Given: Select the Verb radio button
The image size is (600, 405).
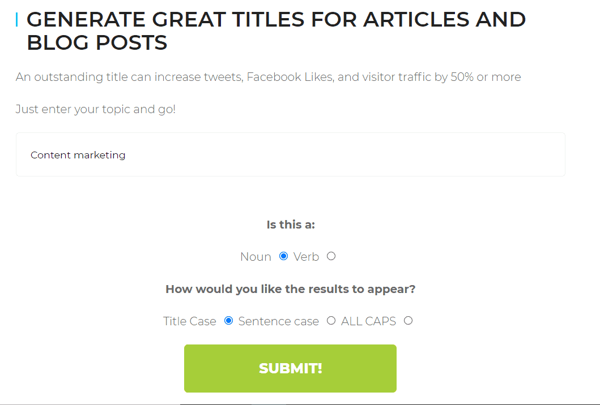Looking at the screenshot, I should (x=331, y=256).
